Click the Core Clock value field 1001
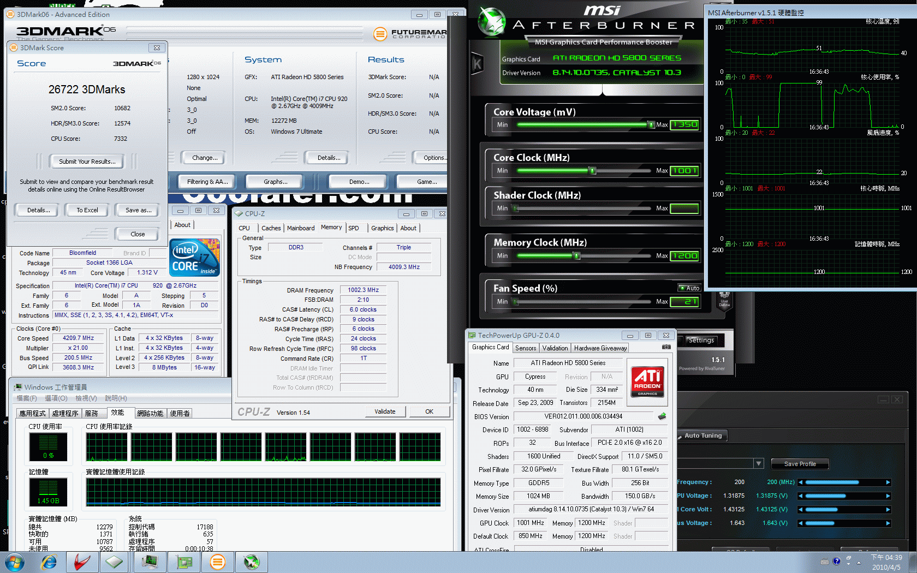 click(684, 171)
